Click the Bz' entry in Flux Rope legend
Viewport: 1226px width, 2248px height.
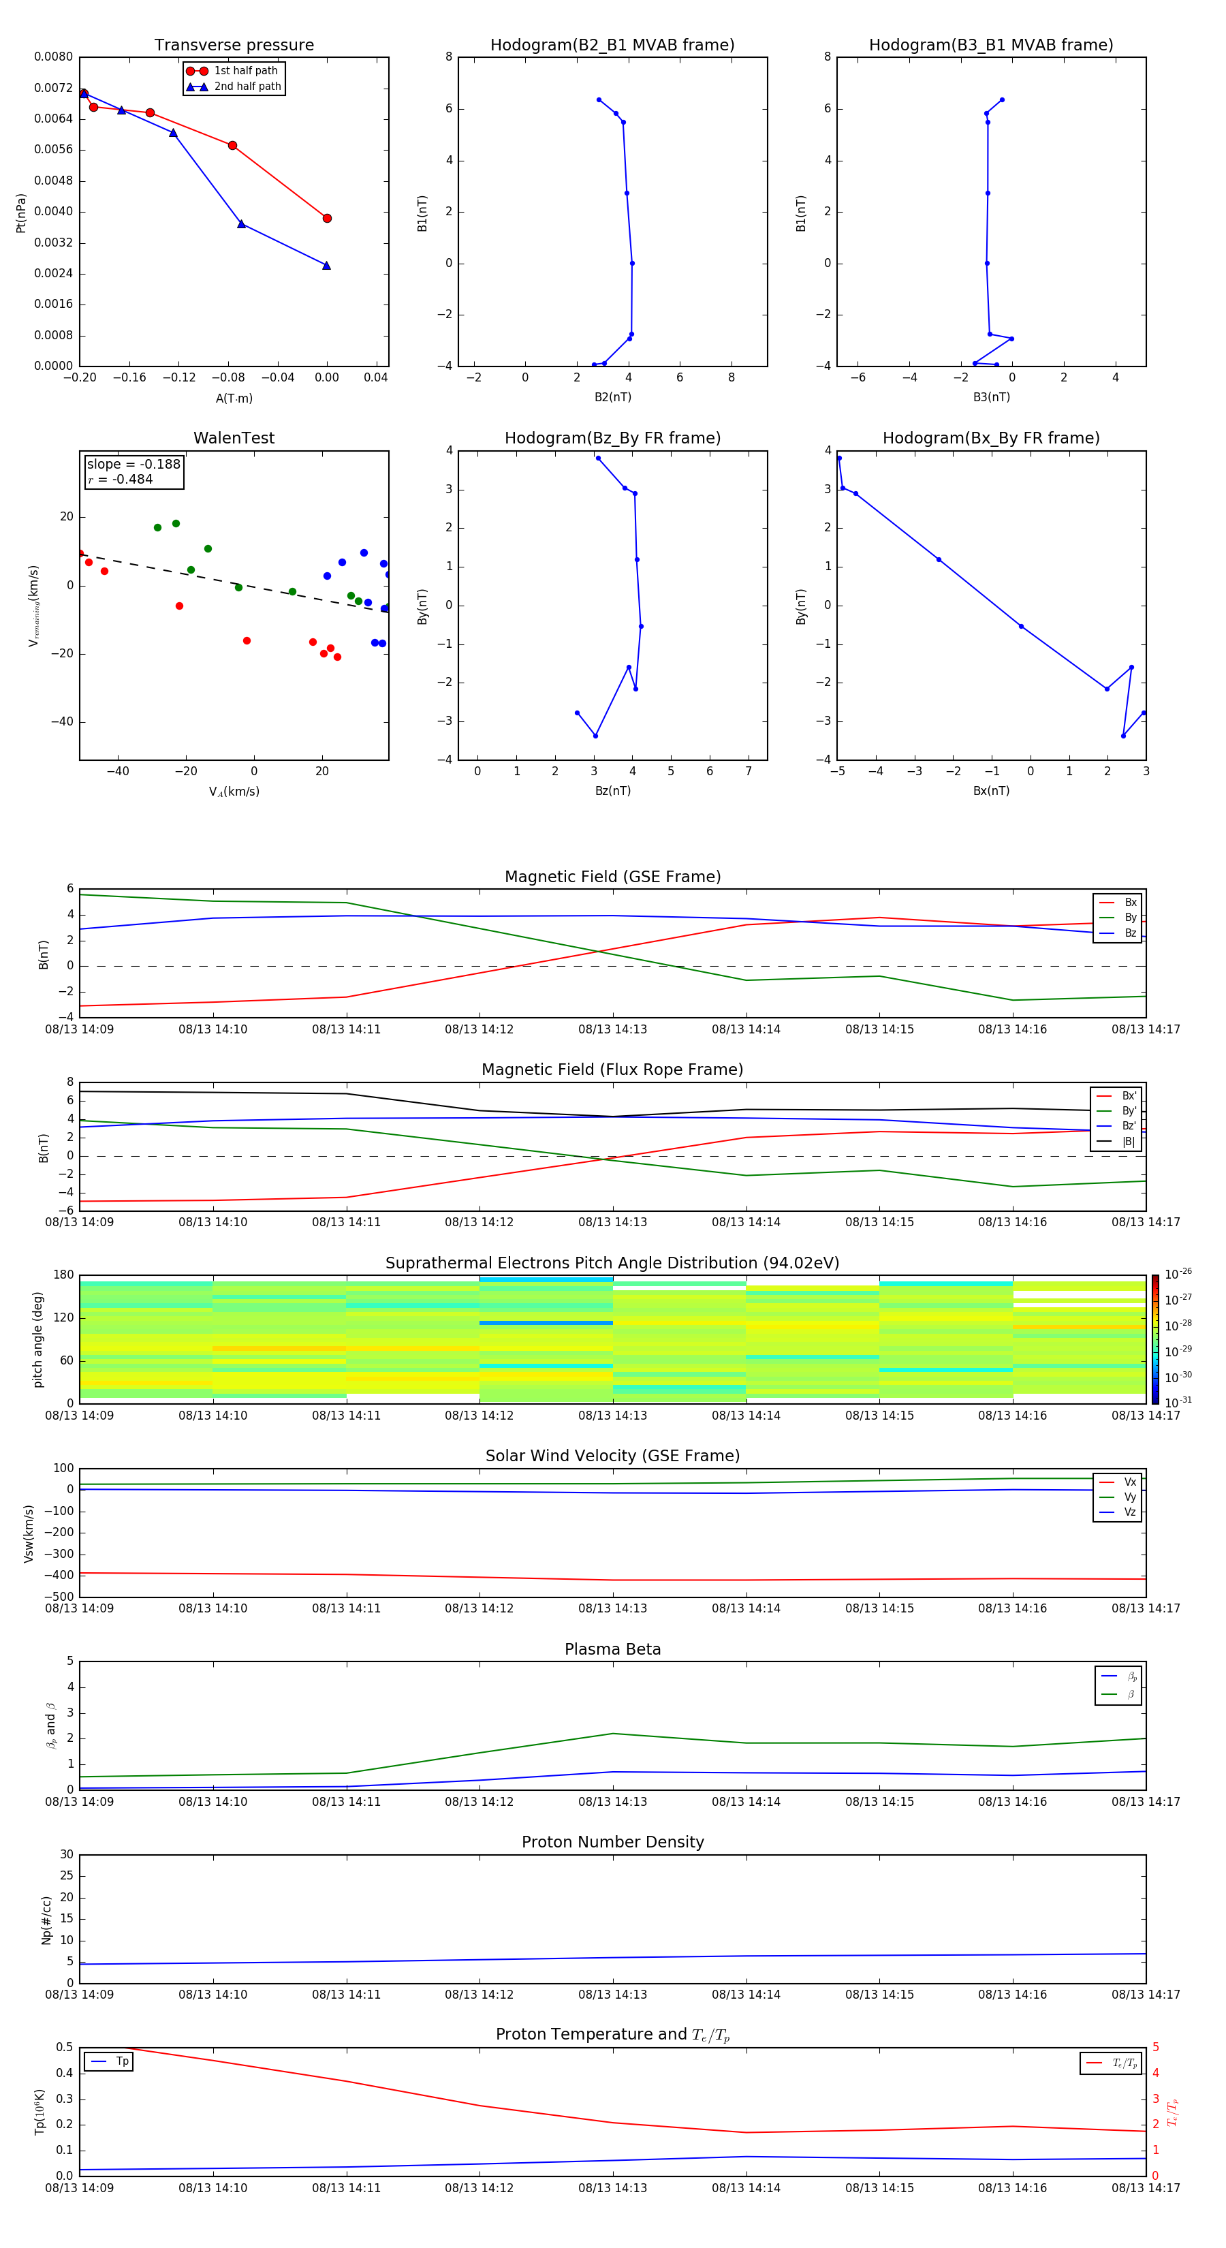pyautogui.click(x=1116, y=1127)
